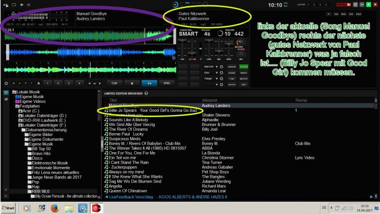
Task: Select Lokaler Datenträger (D:) drive
Action: [42, 116]
